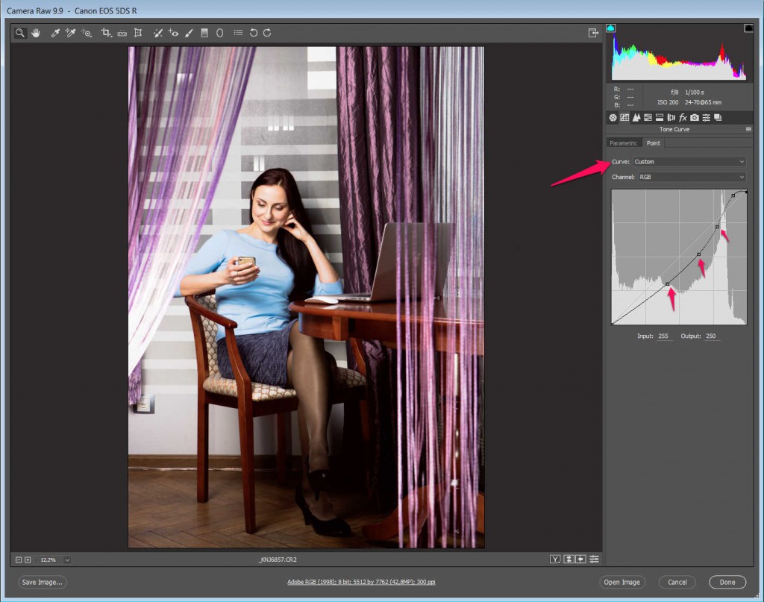Toggle the shadow clipping warning
Viewport: 764px width, 602px height.
[610, 28]
